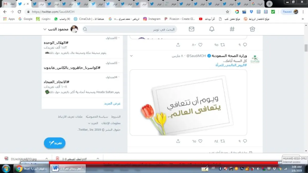Open the Instagram bookmark in bookmarks bar
The width and height of the screenshot is (308, 173).
pyautogui.click(x=152, y=19)
